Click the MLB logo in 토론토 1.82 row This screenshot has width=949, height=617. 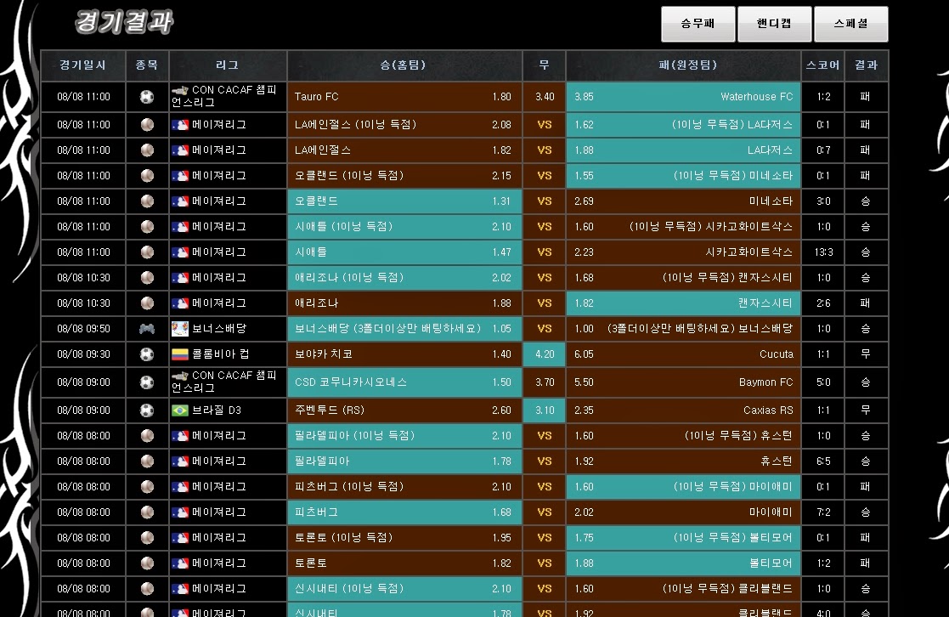(x=180, y=563)
